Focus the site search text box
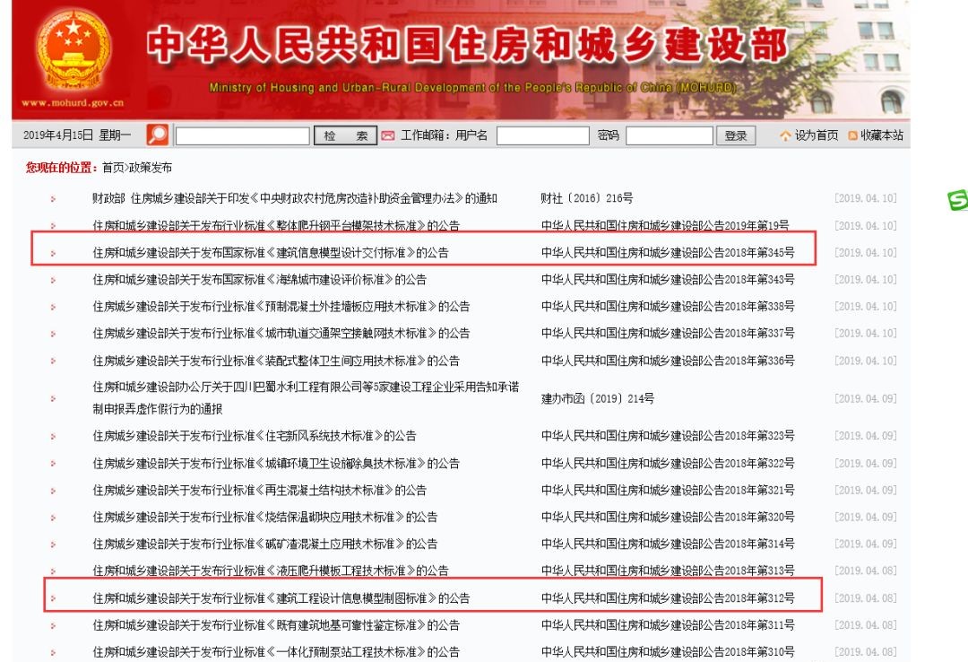968x662 pixels. point(243,135)
